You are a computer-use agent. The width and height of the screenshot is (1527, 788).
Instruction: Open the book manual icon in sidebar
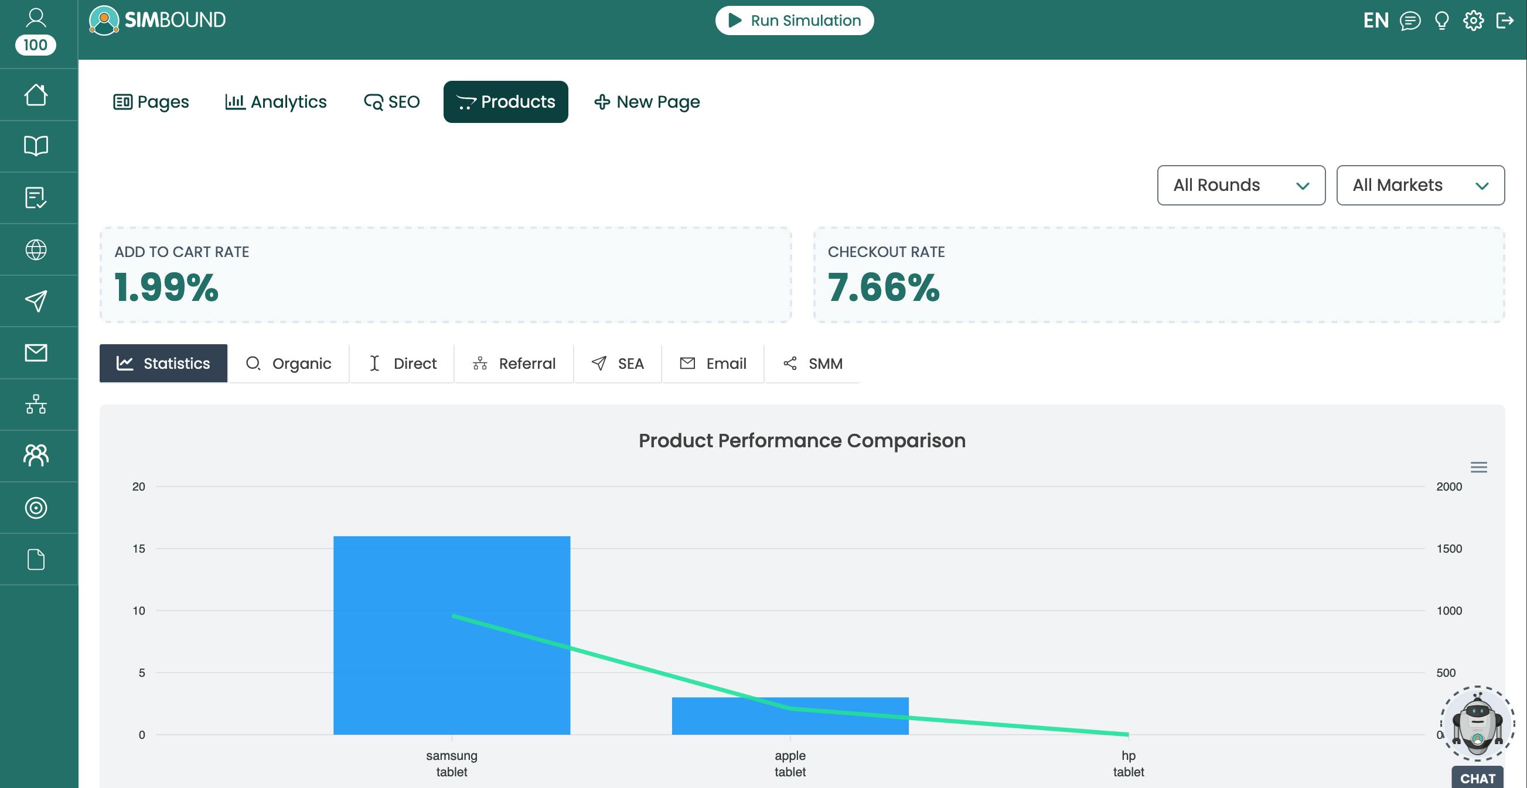point(36,146)
